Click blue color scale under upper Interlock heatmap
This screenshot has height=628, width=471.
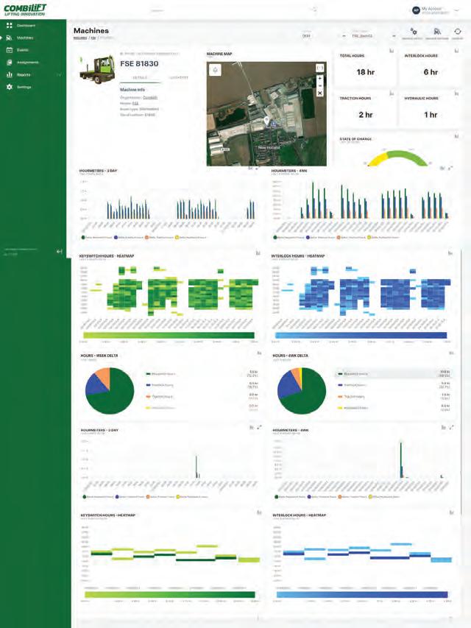tap(361, 335)
